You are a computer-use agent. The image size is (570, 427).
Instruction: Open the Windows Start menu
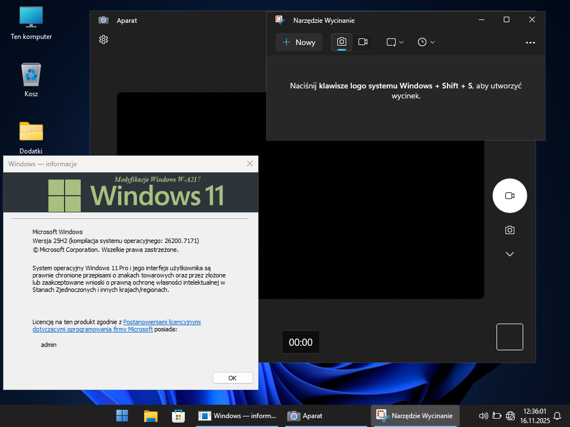point(122,416)
